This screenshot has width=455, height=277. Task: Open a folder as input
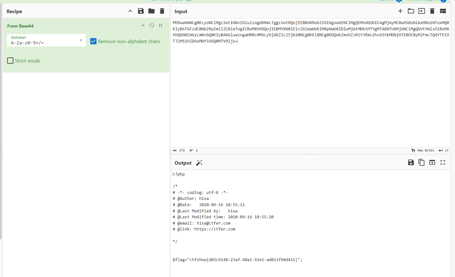(x=411, y=11)
